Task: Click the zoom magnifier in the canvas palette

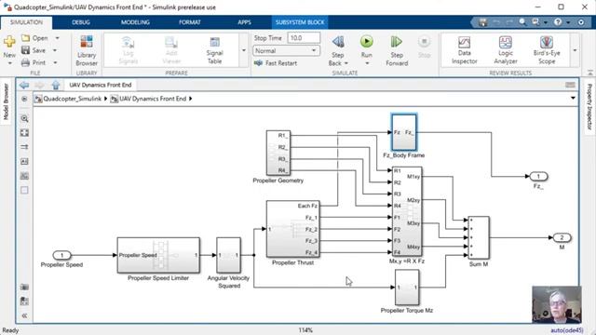Action: tap(24, 118)
